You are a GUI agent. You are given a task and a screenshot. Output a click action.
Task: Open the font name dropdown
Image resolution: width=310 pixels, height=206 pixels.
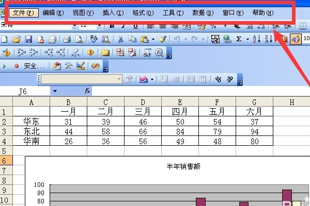[74, 26]
